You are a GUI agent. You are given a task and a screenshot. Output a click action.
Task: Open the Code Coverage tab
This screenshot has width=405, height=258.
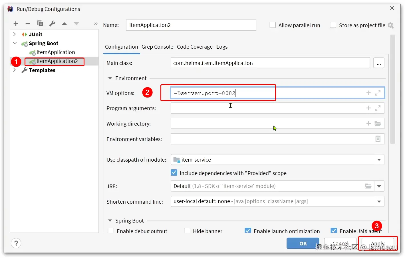[195, 47]
